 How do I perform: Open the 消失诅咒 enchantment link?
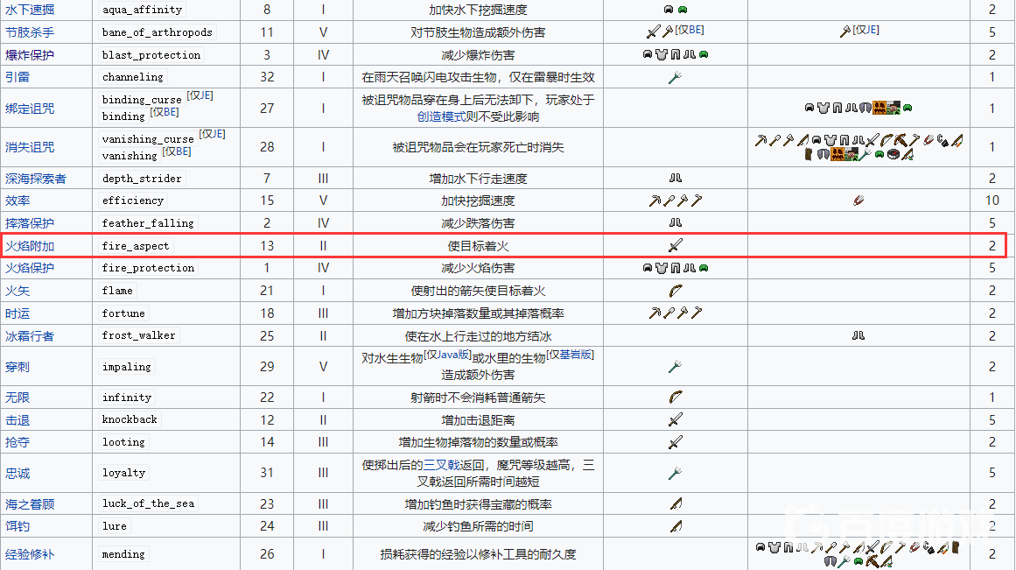coord(30,147)
